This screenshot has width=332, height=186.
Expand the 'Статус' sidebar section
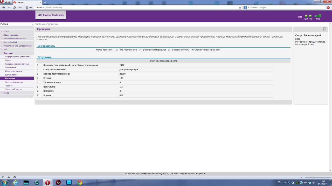(17, 31)
